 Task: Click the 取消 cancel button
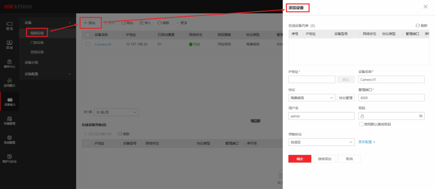point(349,159)
